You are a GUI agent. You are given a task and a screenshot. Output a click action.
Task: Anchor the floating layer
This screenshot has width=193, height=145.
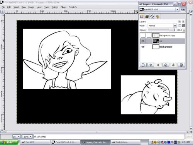pyautogui.click(x=173, y=65)
